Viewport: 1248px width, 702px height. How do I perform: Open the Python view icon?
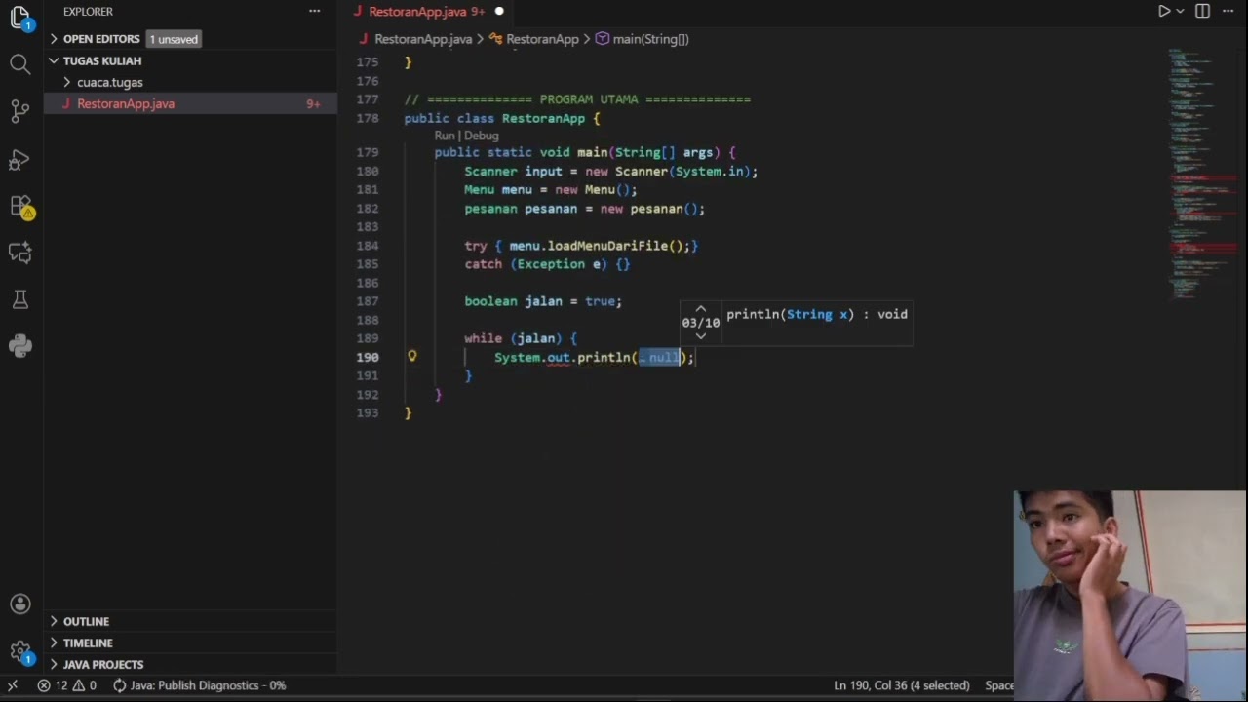pos(20,345)
